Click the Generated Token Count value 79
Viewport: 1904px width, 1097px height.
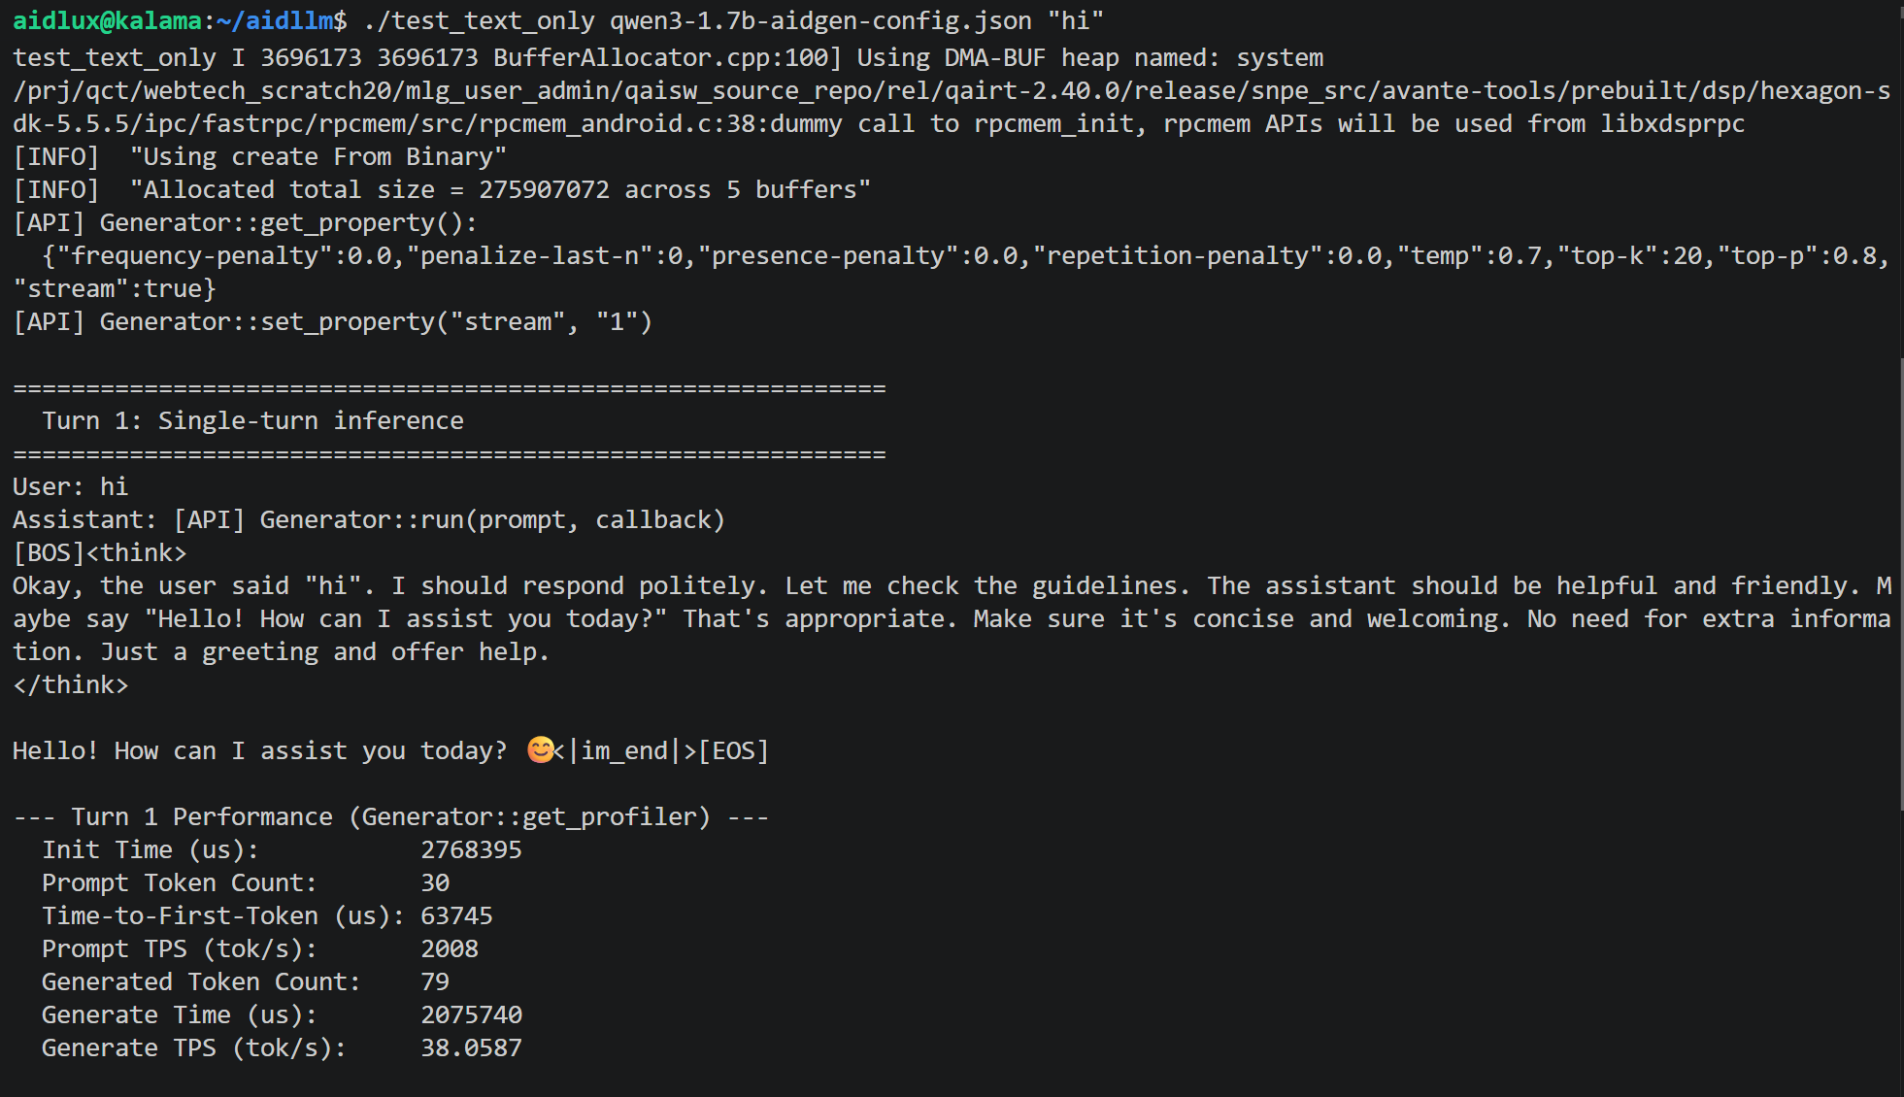[435, 981]
